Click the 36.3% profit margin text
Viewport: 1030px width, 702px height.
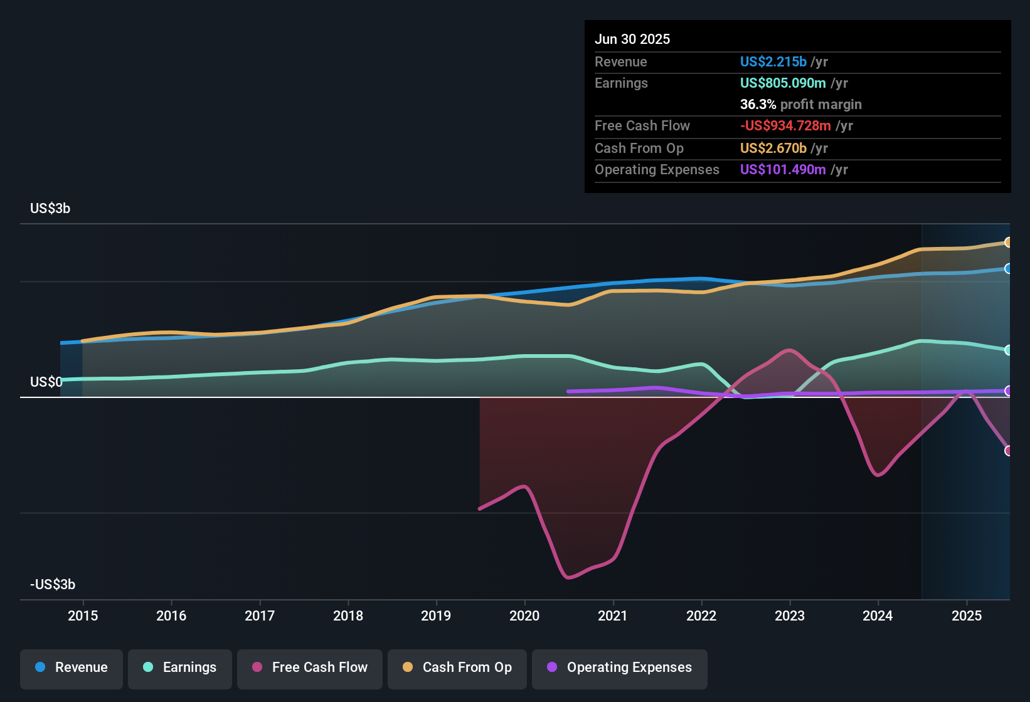801,104
